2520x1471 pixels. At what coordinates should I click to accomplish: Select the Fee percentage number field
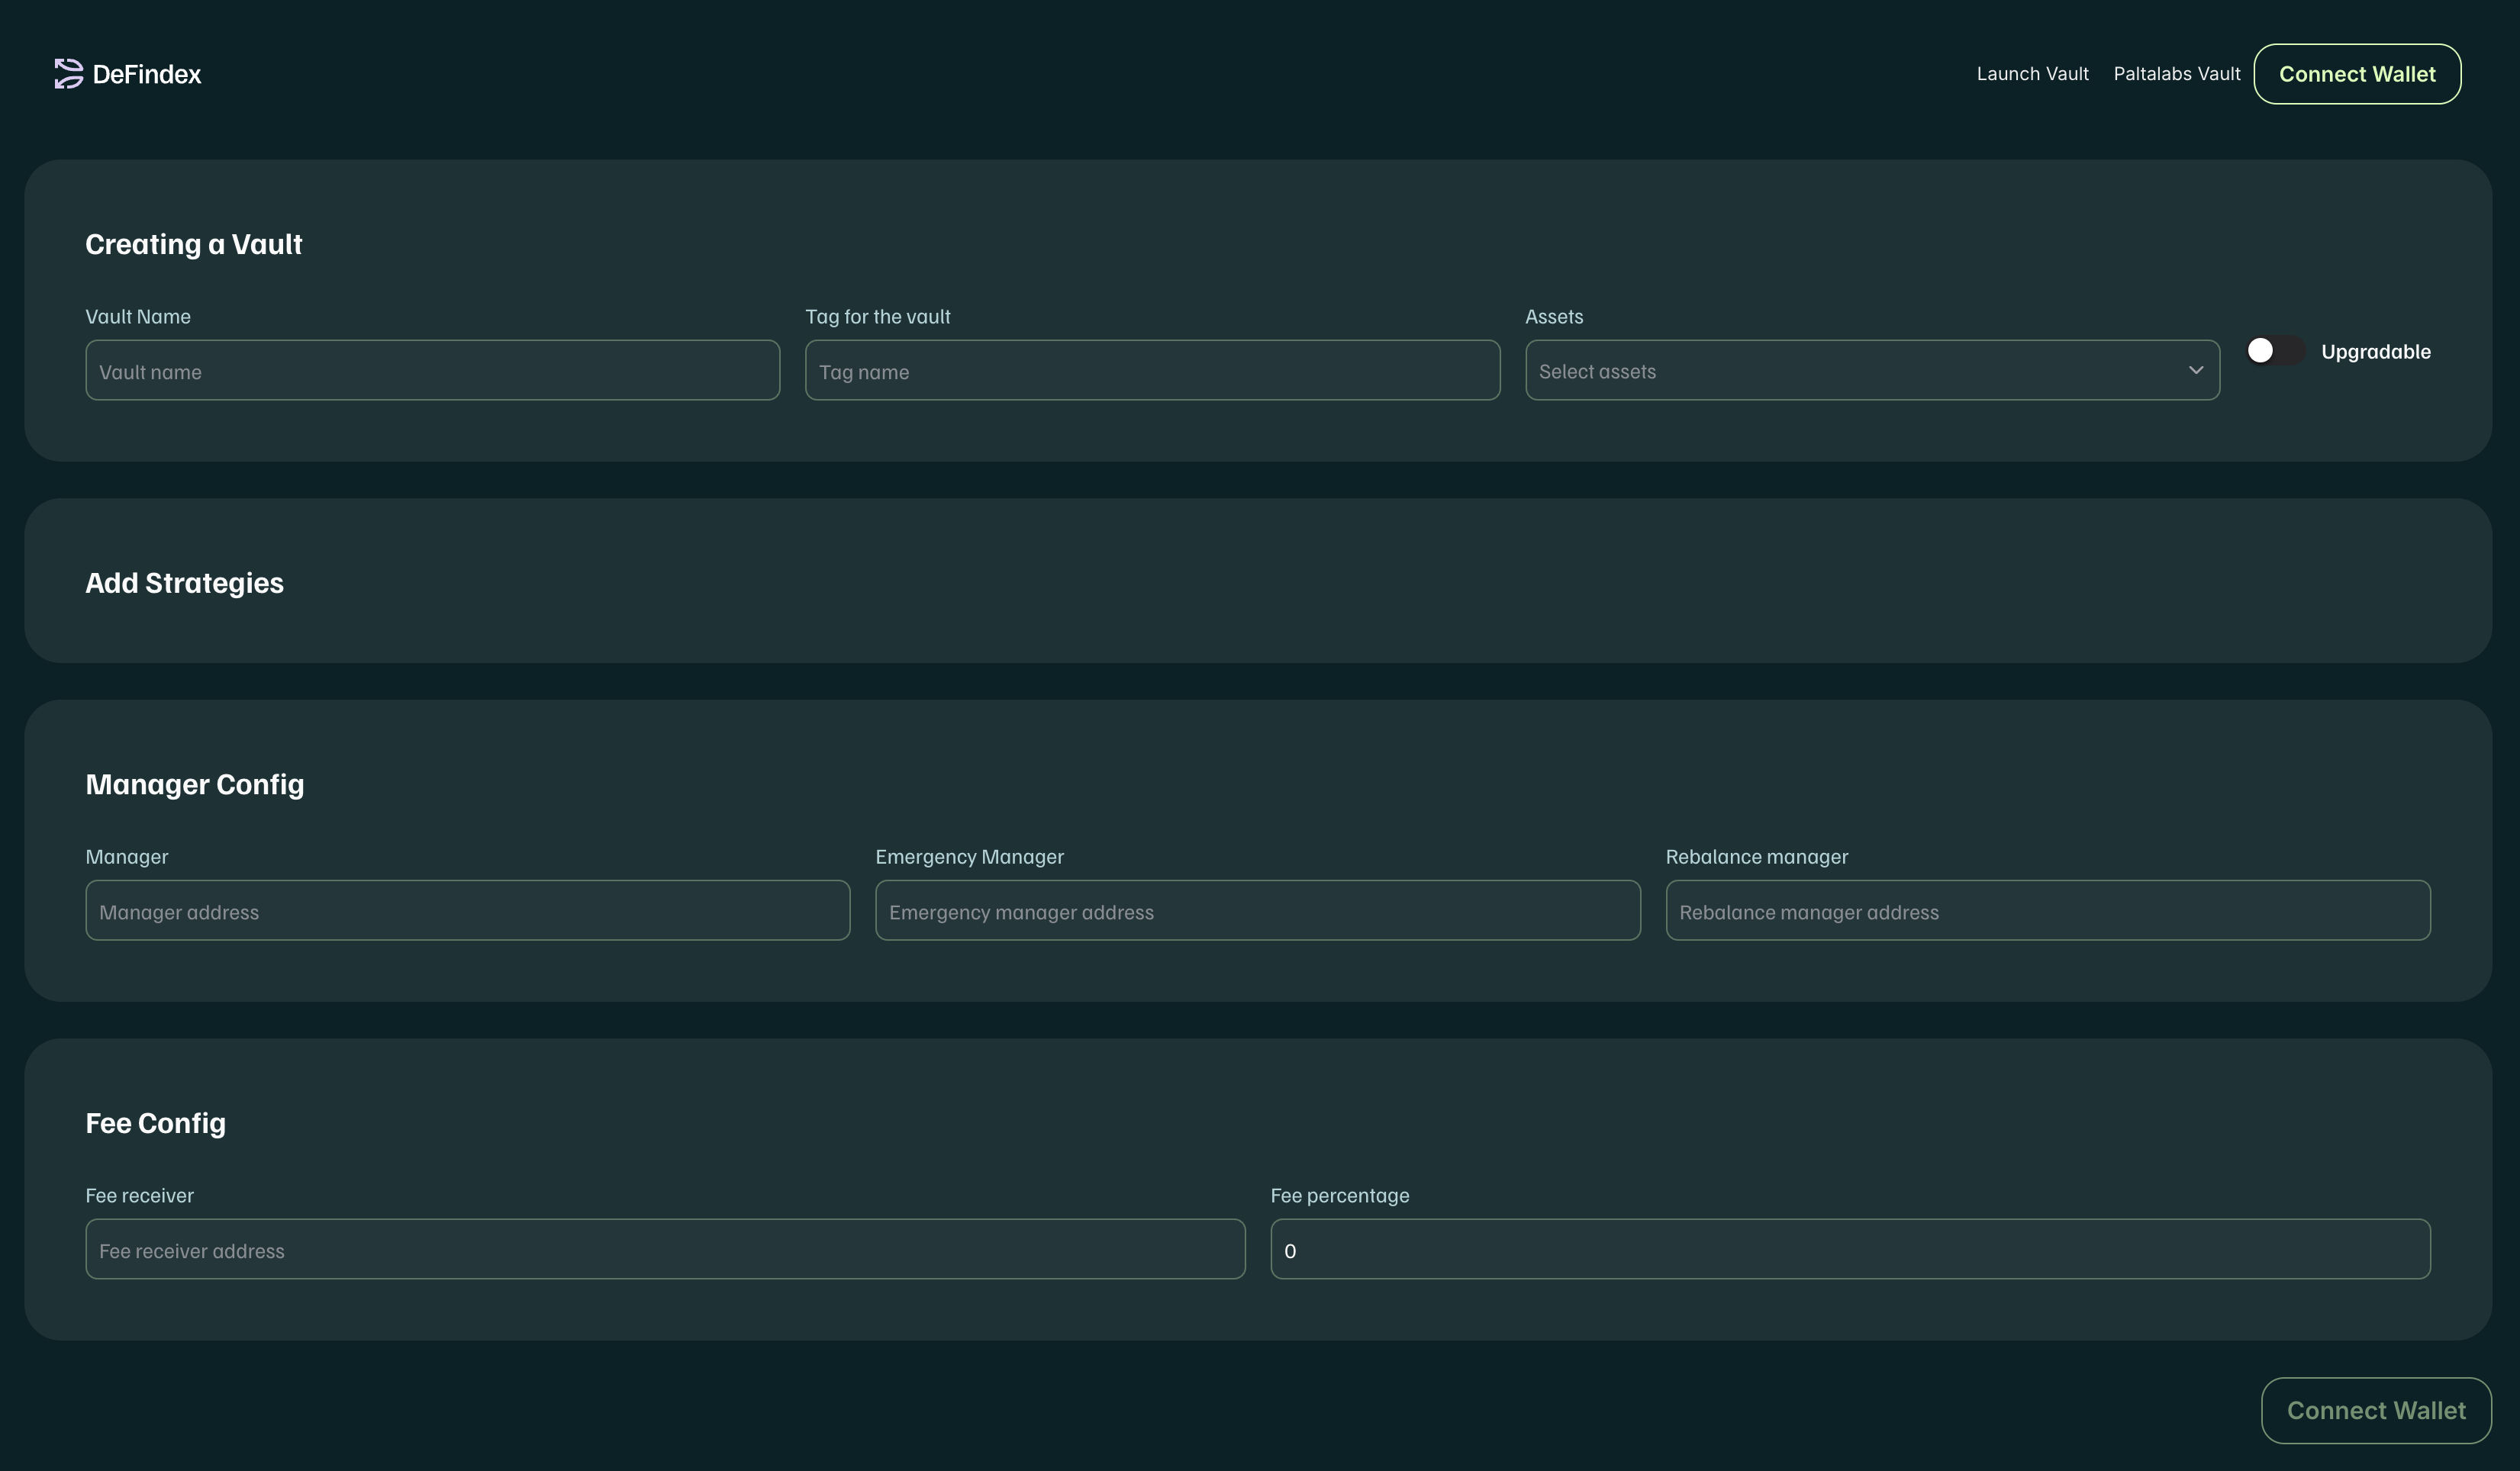[x=1849, y=1250]
